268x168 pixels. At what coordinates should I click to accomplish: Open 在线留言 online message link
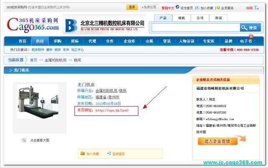(x=118, y=154)
